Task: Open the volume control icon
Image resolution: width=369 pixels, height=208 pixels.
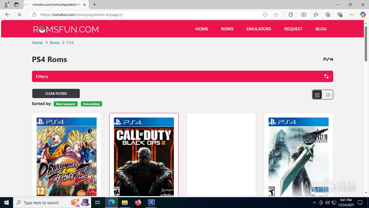Action: (327, 203)
